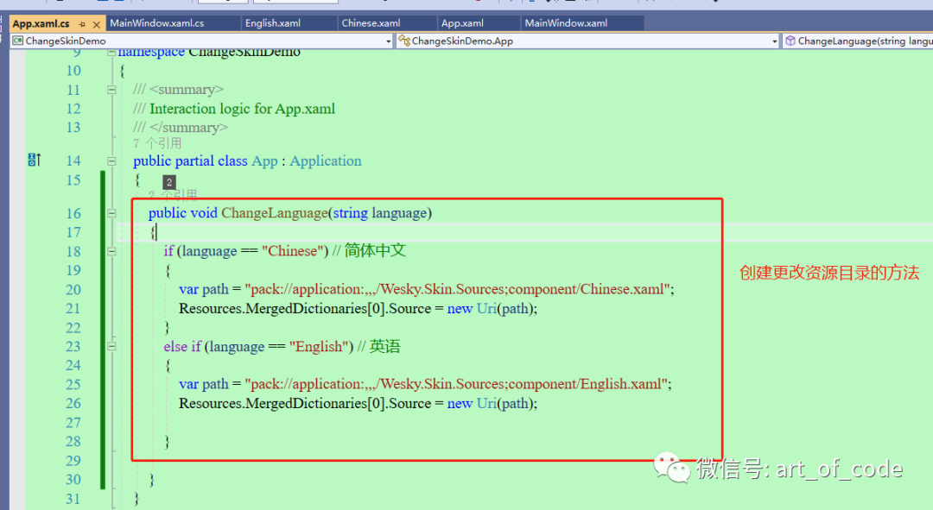933x510 pixels.
Task: Click the English.xaml pack URI string on line 25
Action: tap(458, 384)
